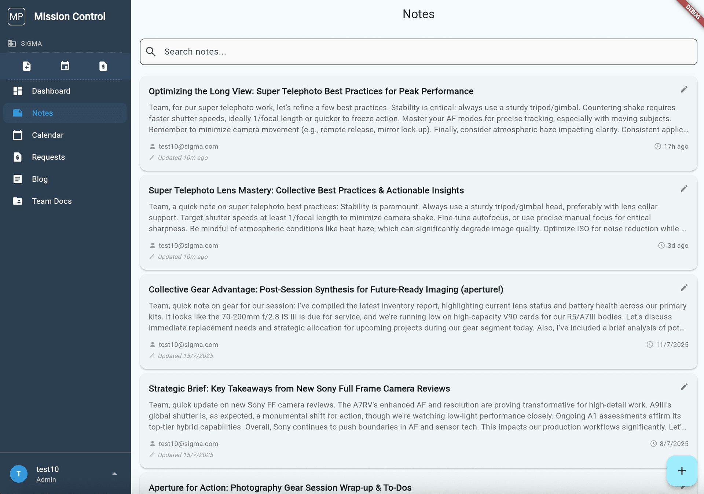
Task: Click Updated 15/7/2025 on Strategic Brief note
Action: click(x=186, y=455)
